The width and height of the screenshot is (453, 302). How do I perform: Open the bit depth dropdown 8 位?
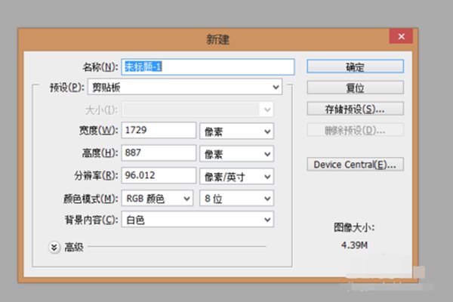(x=236, y=199)
